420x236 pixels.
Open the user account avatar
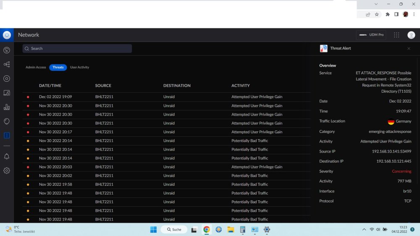point(411,35)
